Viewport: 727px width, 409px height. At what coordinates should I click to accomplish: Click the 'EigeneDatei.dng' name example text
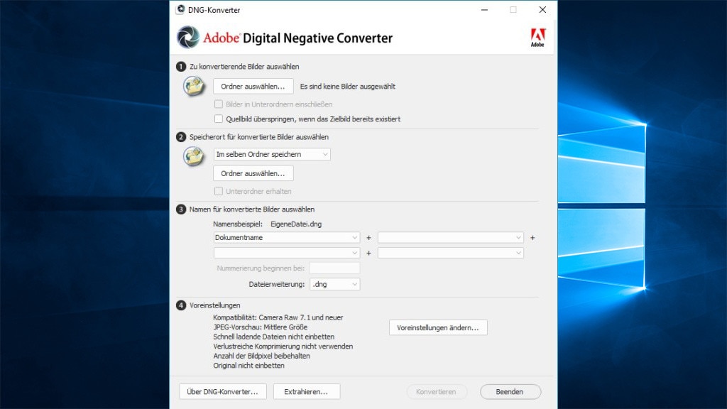click(296, 224)
